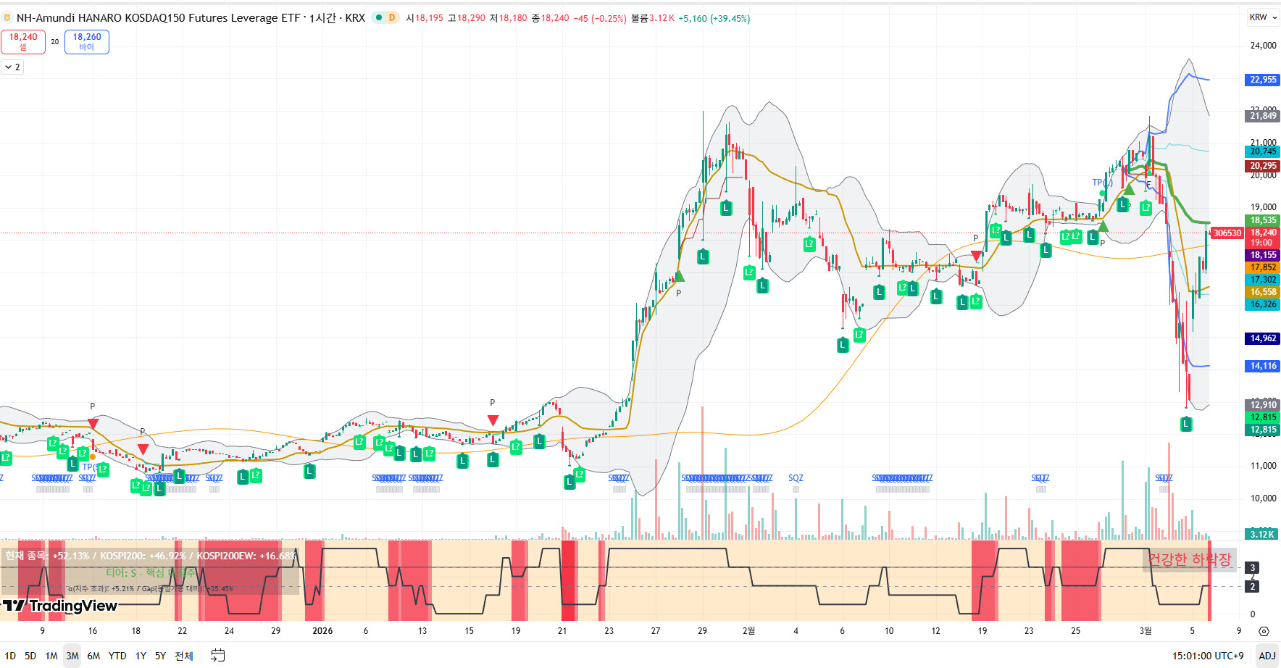Click the 22,955 blue price label

click(x=1263, y=80)
